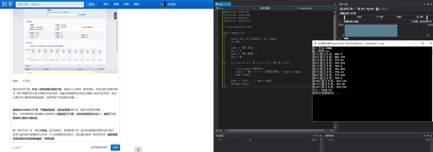The width and height of the screenshot is (433, 152).
Task: Click the process memory graph area
Action: 385,30
